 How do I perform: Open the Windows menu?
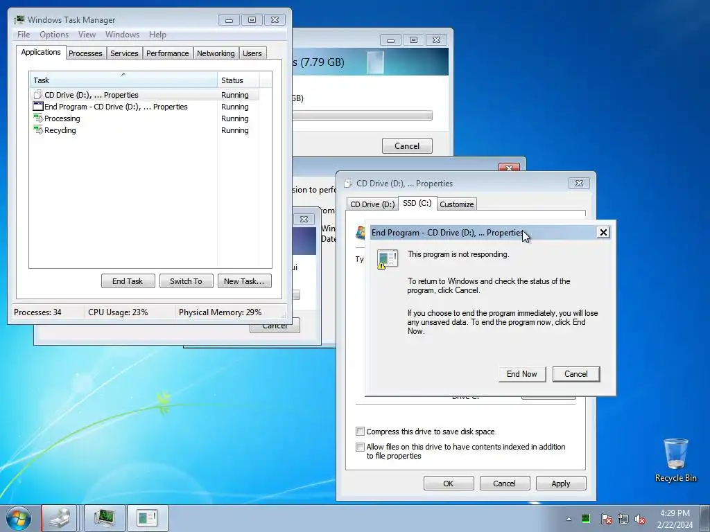coord(122,35)
